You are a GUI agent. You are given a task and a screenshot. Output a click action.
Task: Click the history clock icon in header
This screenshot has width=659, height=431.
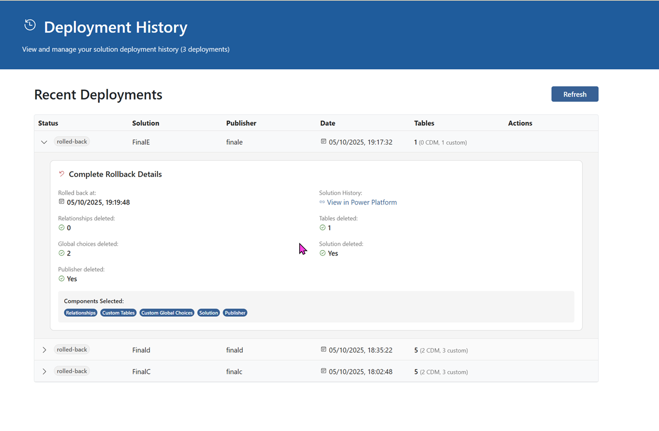pos(30,25)
